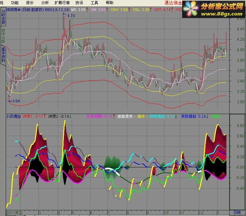This screenshot has height=216, width=246.
Task: Open the 工具 menu
Action: 94,3
